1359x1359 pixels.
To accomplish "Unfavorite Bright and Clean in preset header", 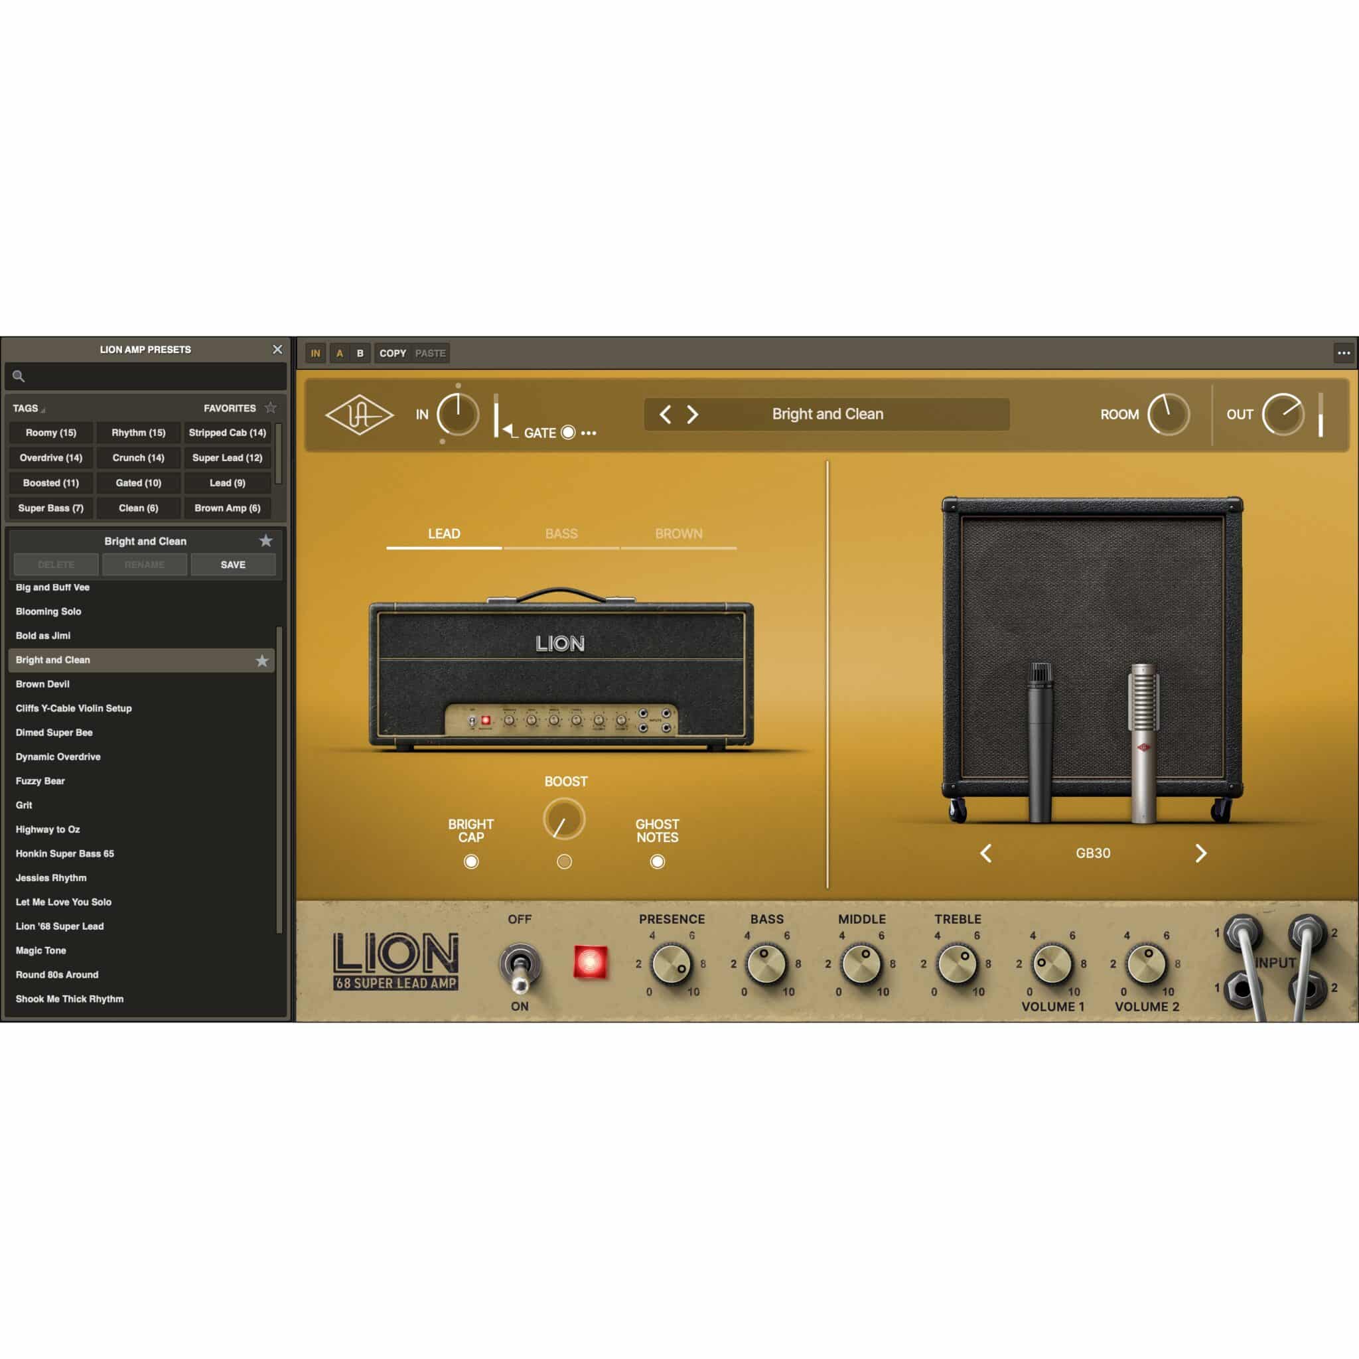I will (266, 541).
